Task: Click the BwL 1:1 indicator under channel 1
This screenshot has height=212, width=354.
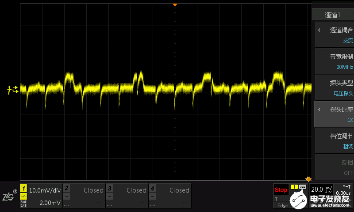Action: (23, 204)
